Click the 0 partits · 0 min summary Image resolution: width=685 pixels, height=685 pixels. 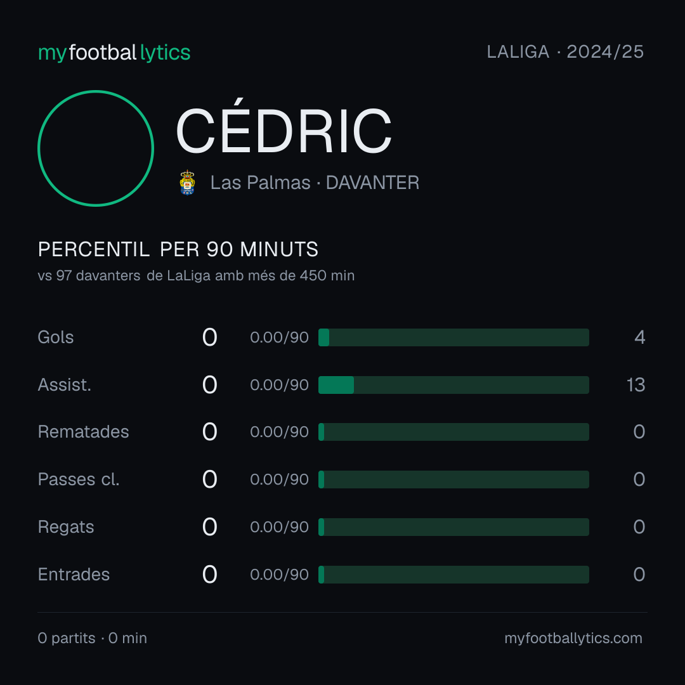(x=92, y=638)
